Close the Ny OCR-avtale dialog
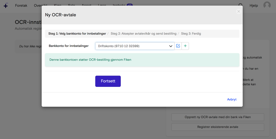 238,11
